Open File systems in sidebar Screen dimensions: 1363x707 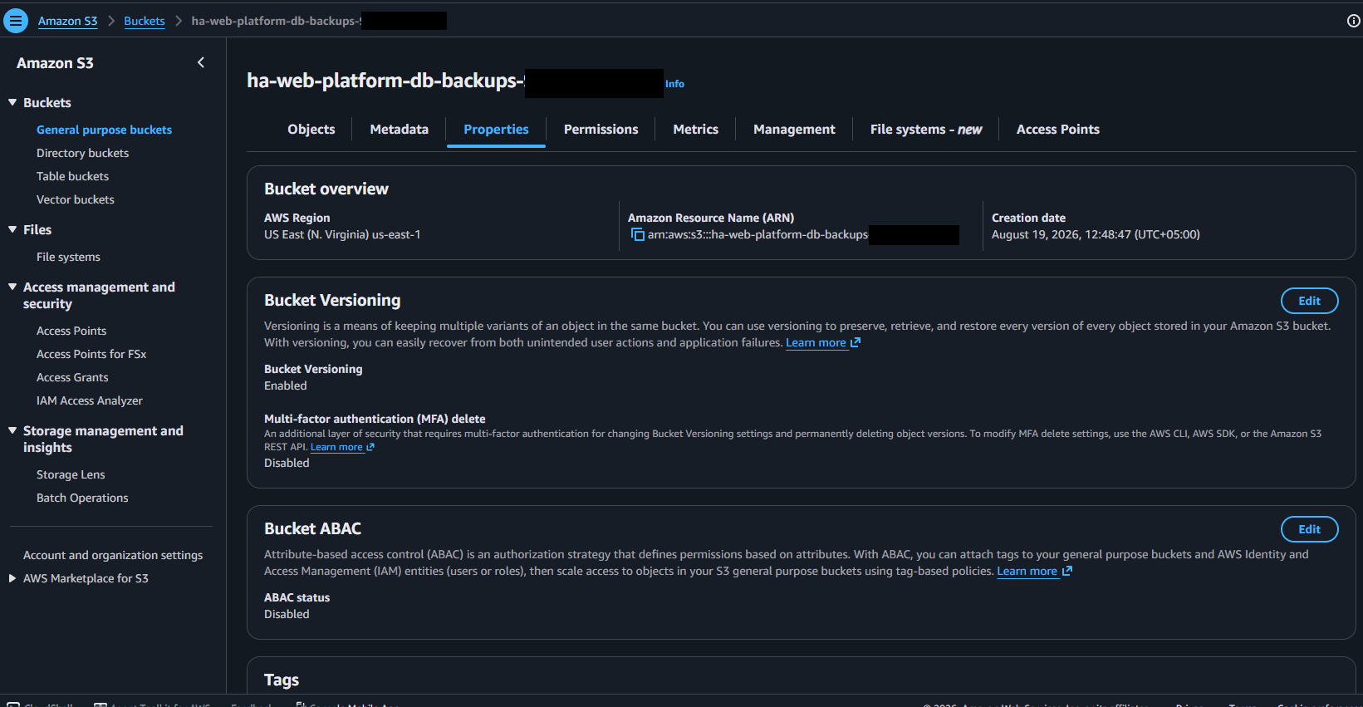pos(68,257)
